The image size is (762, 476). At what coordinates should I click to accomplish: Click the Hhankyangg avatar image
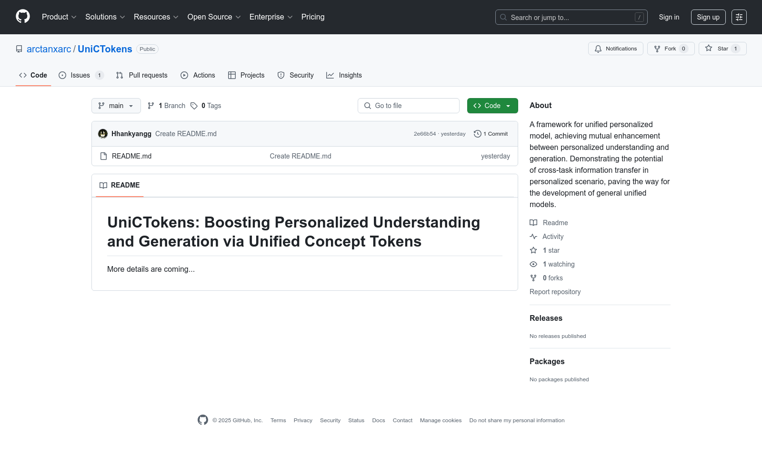[x=103, y=134]
